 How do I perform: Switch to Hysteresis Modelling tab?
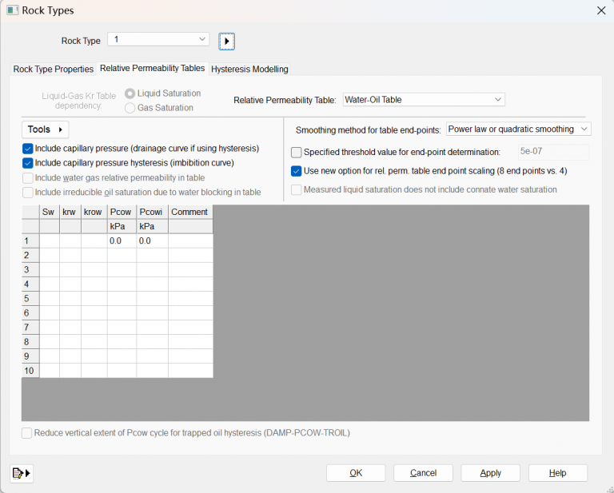(249, 70)
